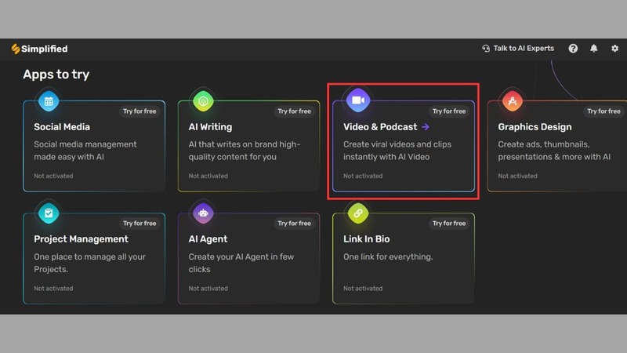Viewport: 627px width, 353px height.
Task: Click Try for free on Graphics Design
Action: coord(603,111)
